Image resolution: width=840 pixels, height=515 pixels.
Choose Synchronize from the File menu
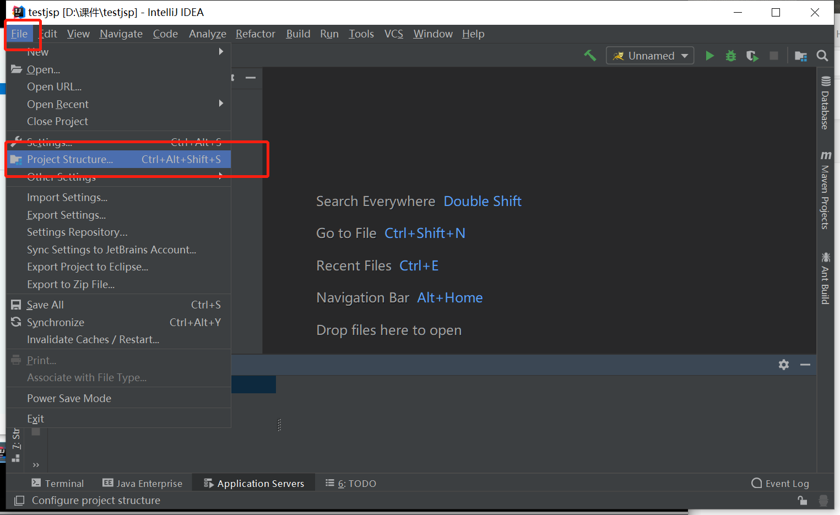click(118, 322)
